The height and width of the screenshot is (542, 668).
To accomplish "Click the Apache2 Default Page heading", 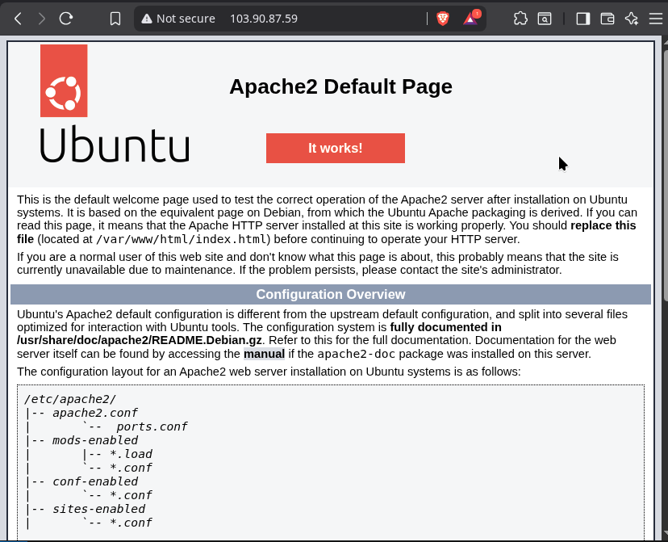I will tap(340, 86).
